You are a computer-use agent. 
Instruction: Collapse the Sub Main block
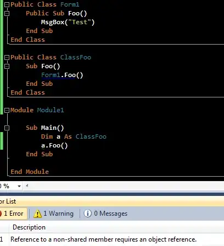click(7, 128)
